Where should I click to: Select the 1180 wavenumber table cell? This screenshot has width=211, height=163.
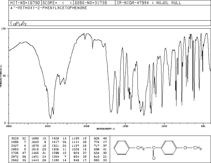coord(55,160)
